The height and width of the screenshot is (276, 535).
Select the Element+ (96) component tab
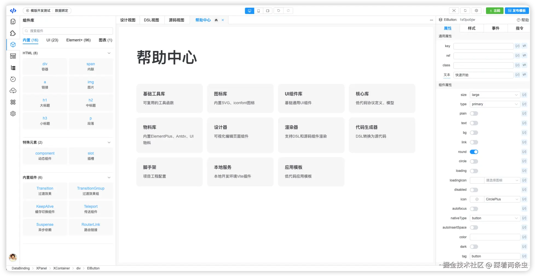78,40
